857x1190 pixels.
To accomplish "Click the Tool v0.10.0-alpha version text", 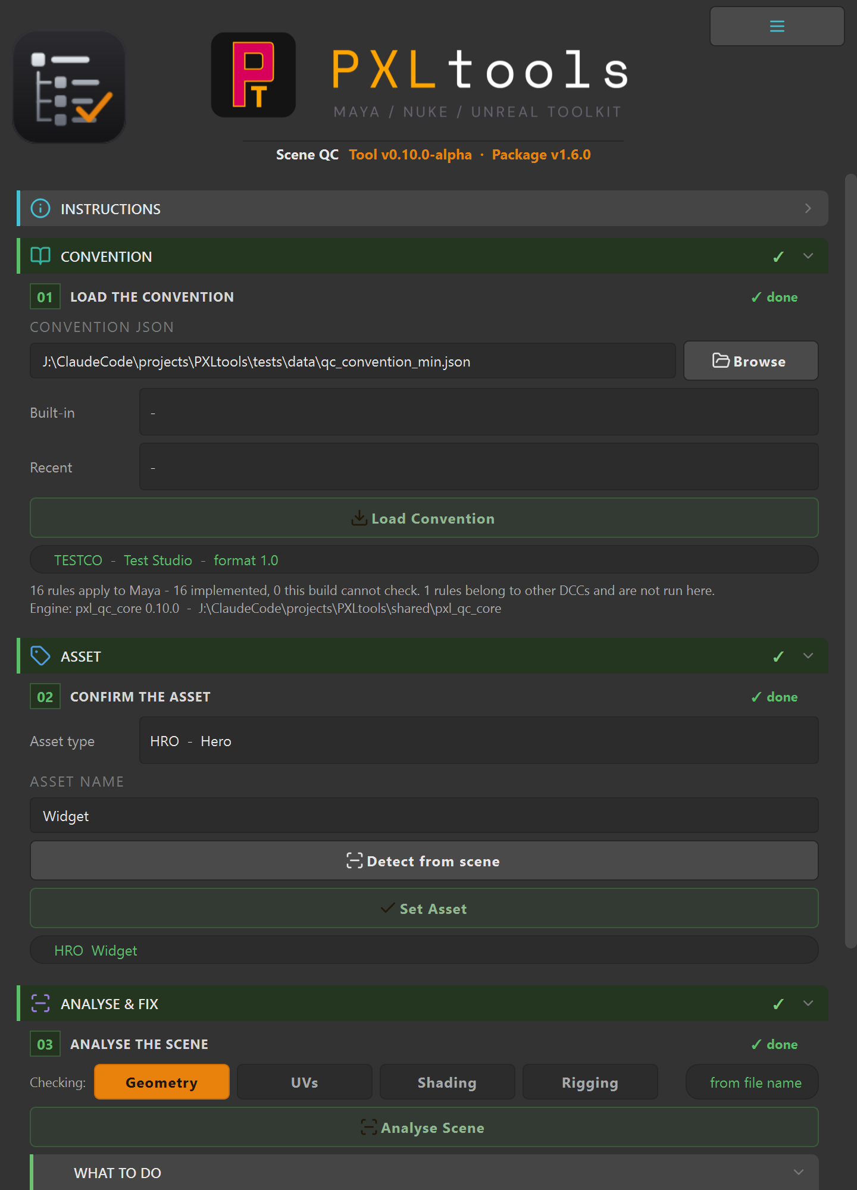I will pyautogui.click(x=410, y=155).
